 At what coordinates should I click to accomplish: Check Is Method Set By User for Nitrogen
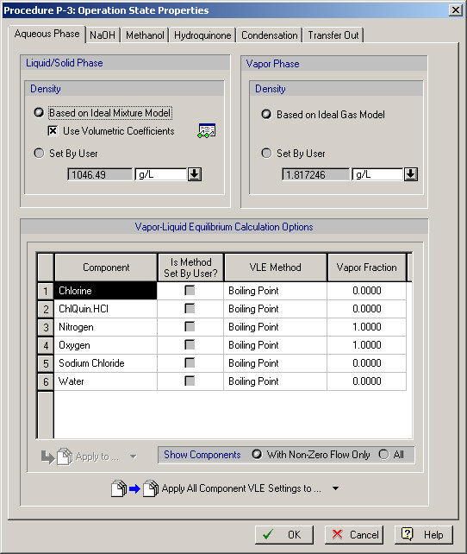(190, 327)
